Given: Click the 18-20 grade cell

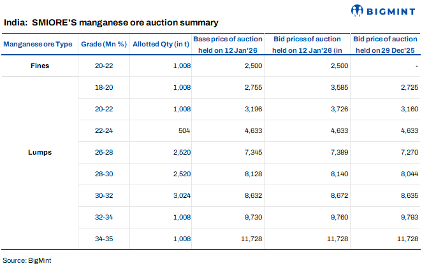Looking at the screenshot, I should 103,87.
